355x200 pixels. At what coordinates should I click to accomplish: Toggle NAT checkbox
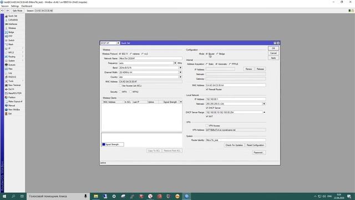[x=207, y=117]
